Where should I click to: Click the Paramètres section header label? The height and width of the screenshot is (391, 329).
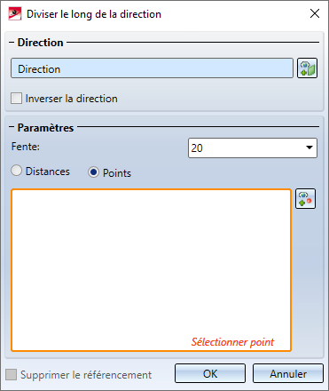(x=45, y=128)
